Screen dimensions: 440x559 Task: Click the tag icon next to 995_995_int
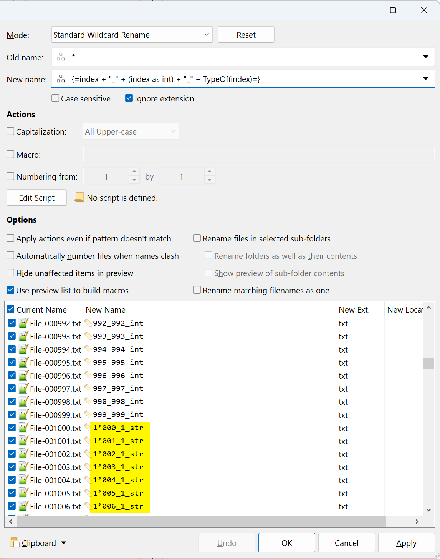coord(88,362)
